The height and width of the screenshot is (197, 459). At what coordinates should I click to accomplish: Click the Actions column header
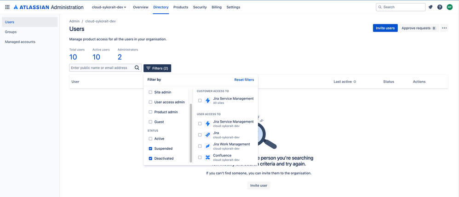pyautogui.click(x=419, y=82)
